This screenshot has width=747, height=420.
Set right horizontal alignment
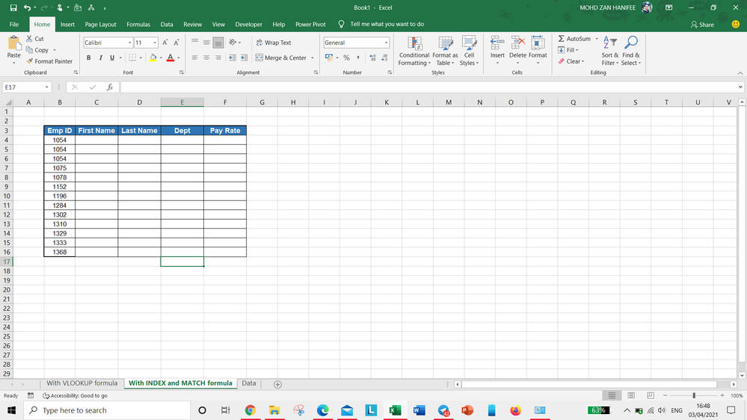218,58
